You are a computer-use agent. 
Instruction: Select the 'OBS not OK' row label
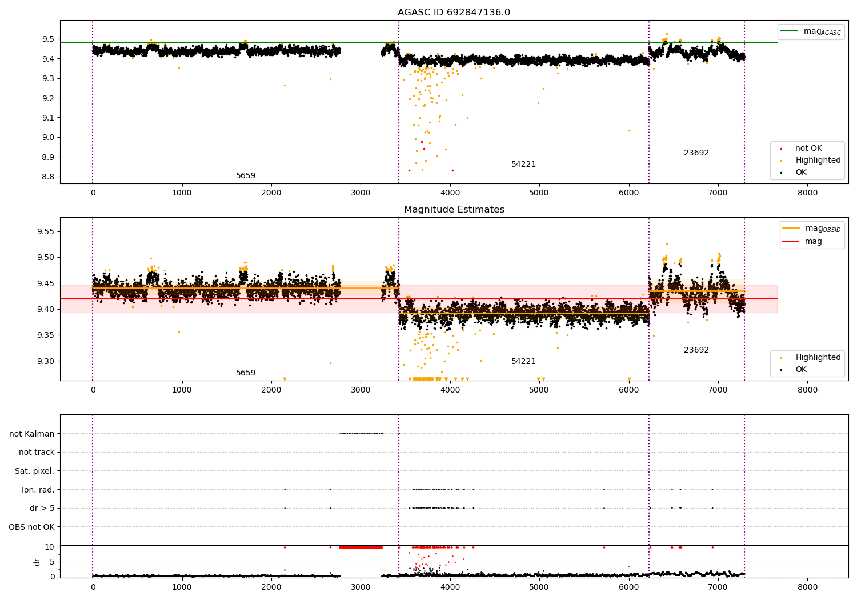coord(32,527)
